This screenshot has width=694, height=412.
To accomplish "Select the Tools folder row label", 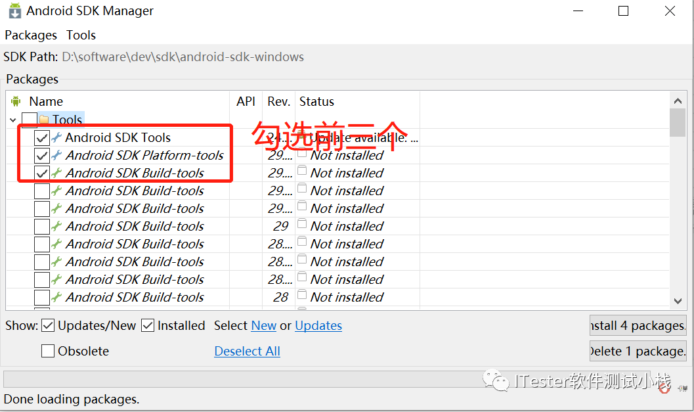I will pos(67,120).
